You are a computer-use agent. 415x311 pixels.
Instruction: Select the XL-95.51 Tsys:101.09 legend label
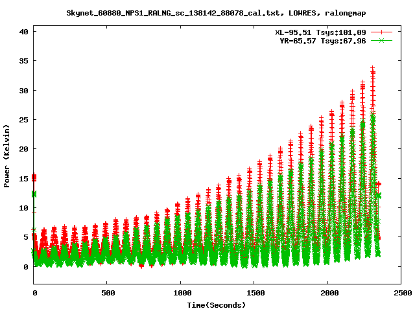click(x=320, y=32)
